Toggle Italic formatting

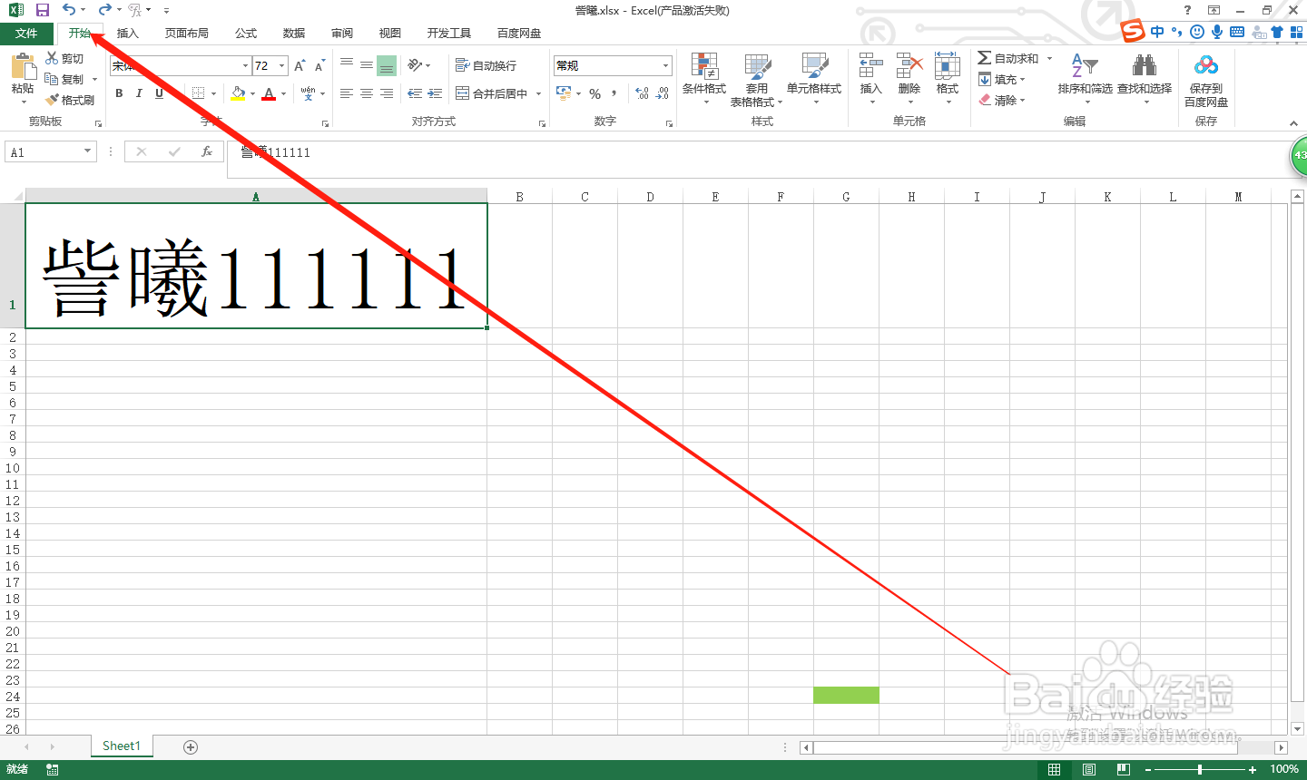point(139,93)
